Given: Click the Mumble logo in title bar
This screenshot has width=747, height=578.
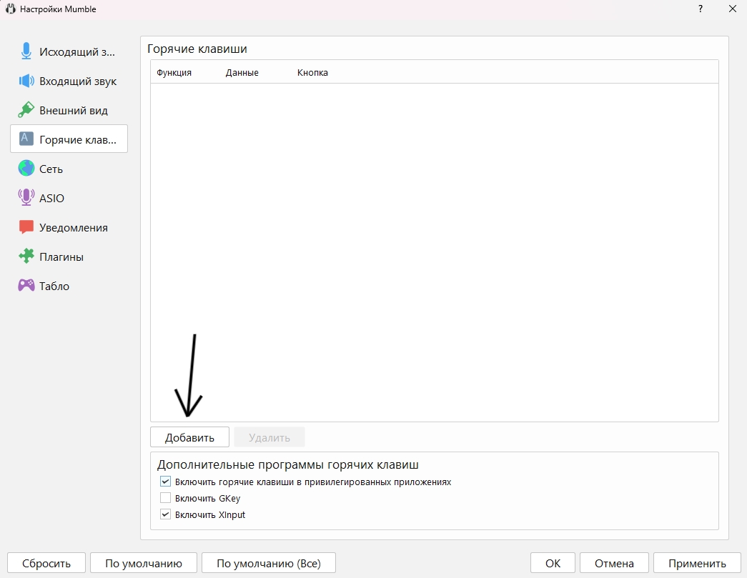Looking at the screenshot, I should click(11, 9).
